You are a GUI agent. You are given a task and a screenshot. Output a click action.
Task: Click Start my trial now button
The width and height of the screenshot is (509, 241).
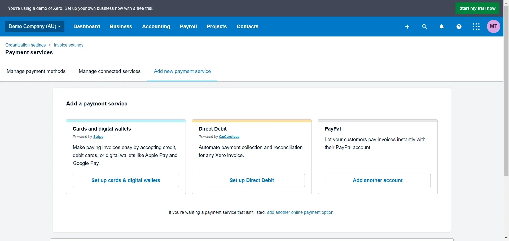[x=477, y=8]
